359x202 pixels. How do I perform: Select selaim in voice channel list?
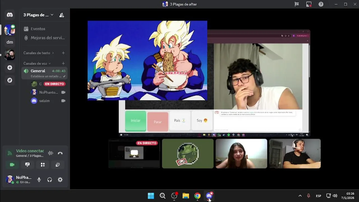point(48,101)
